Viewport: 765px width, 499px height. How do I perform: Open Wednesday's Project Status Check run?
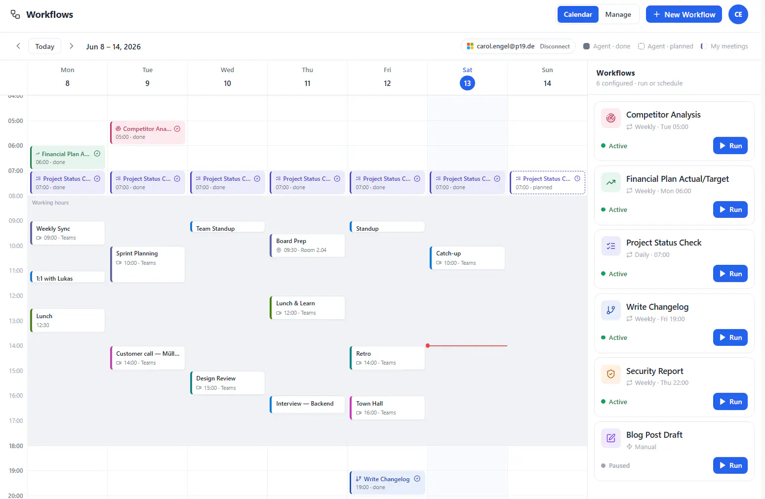pyautogui.click(x=228, y=182)
